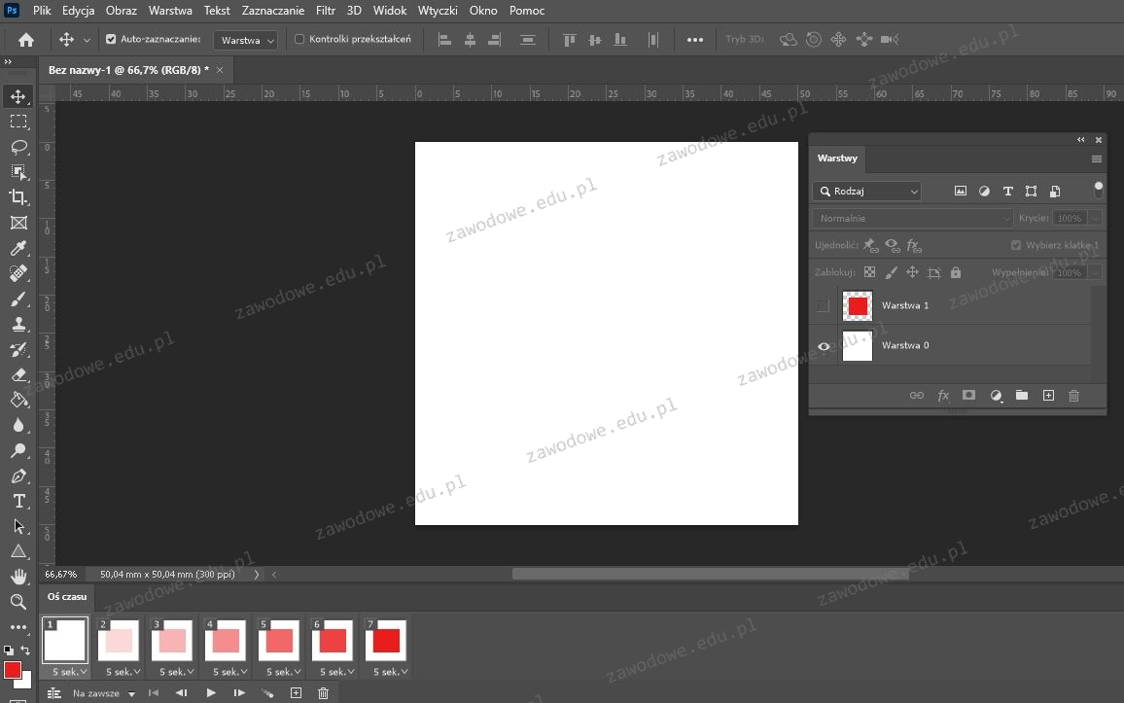Viewport: 1124px width, 703px height.
Task: Select the Healing Brush tool
Action: (x=18, y=273)
